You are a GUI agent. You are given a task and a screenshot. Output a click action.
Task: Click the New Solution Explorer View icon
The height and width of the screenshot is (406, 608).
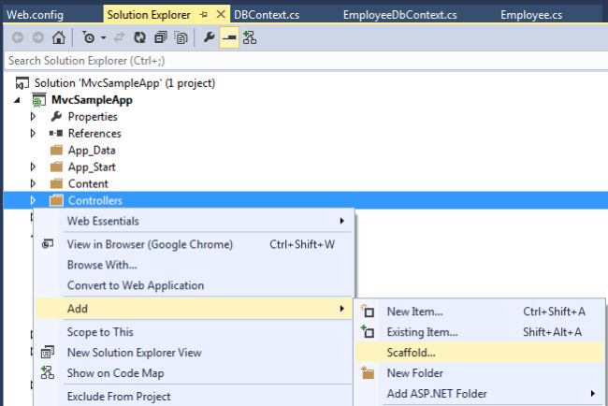48,352
